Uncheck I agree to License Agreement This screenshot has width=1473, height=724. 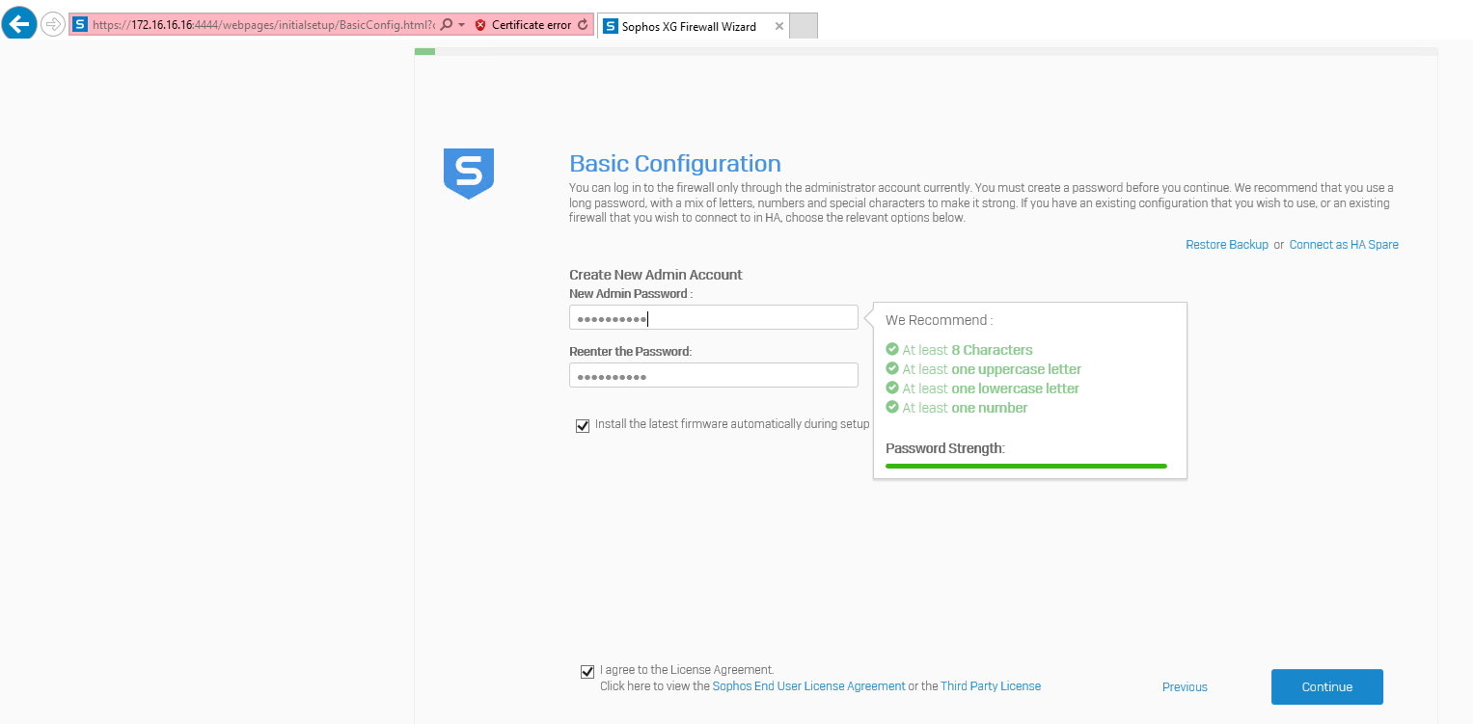pyautogui.click(x=587, y=672)
